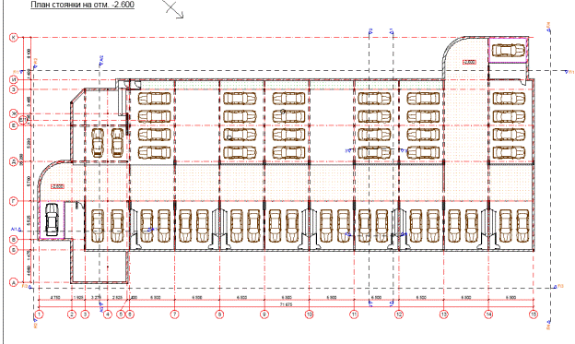Select grid axis bubble 2
The image size is (575, 344).
click(72, 314)
